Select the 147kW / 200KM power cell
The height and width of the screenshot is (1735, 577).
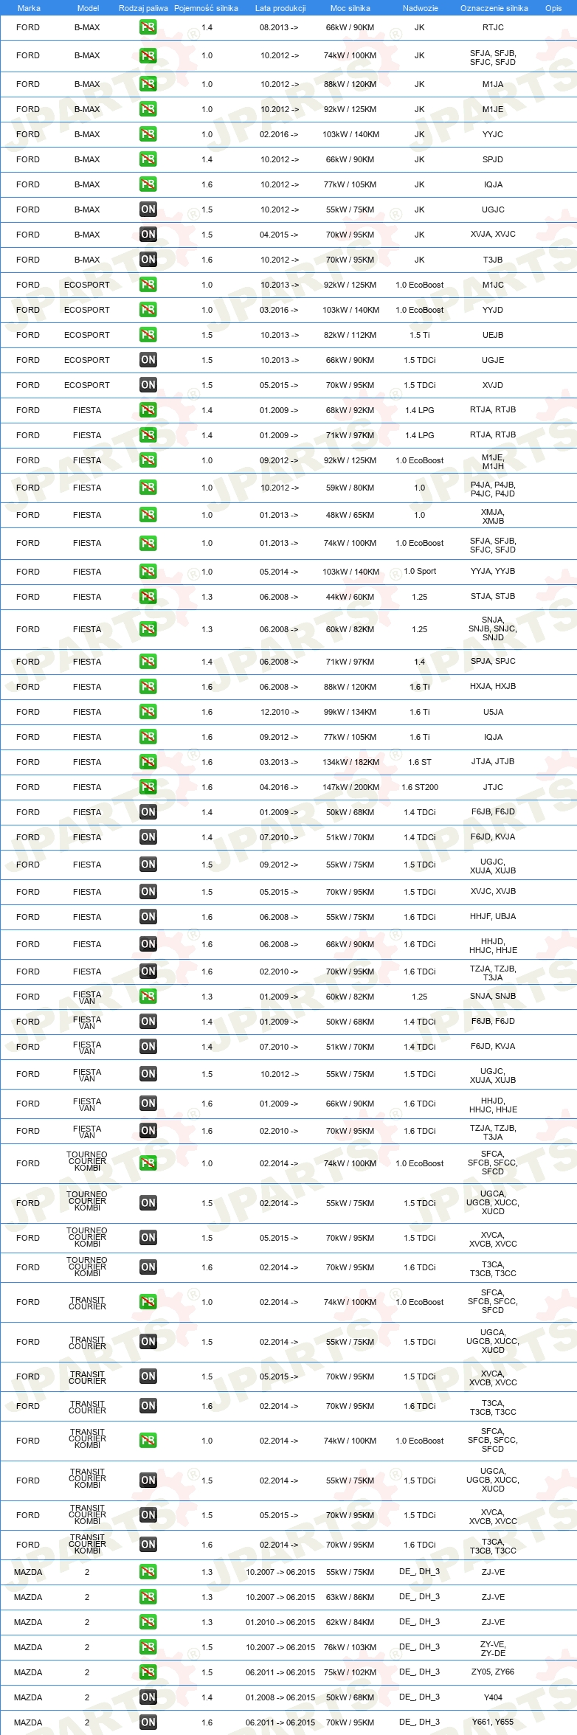coord(350,787)
